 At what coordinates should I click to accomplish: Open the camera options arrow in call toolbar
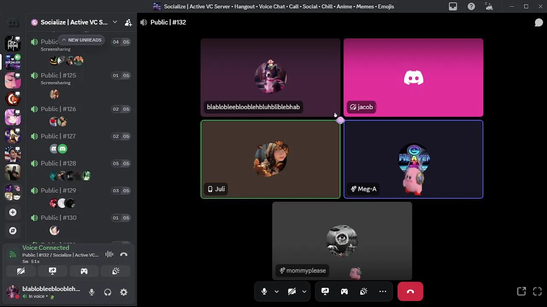pyautogui.click(x=304, y=292)
